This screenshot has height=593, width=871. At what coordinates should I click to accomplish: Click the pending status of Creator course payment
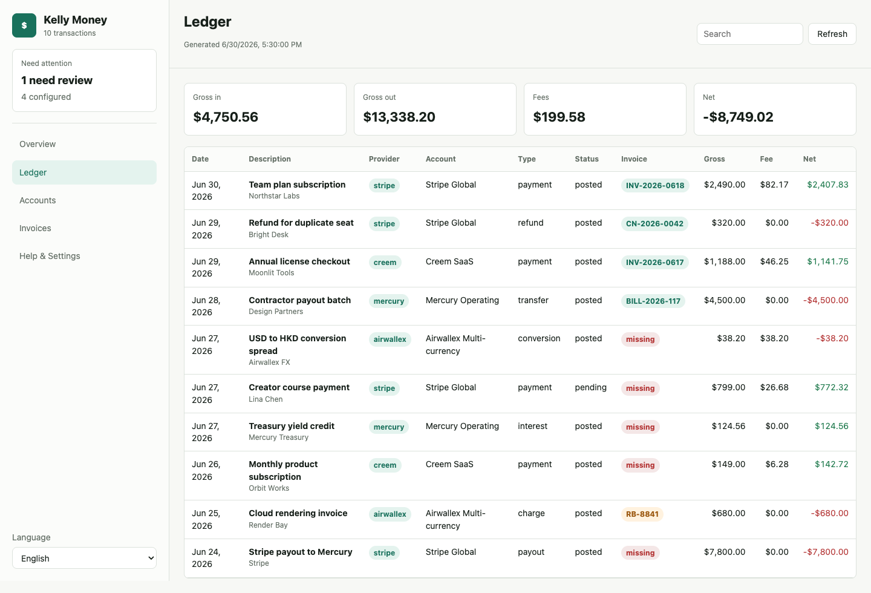tap(590, 387)
